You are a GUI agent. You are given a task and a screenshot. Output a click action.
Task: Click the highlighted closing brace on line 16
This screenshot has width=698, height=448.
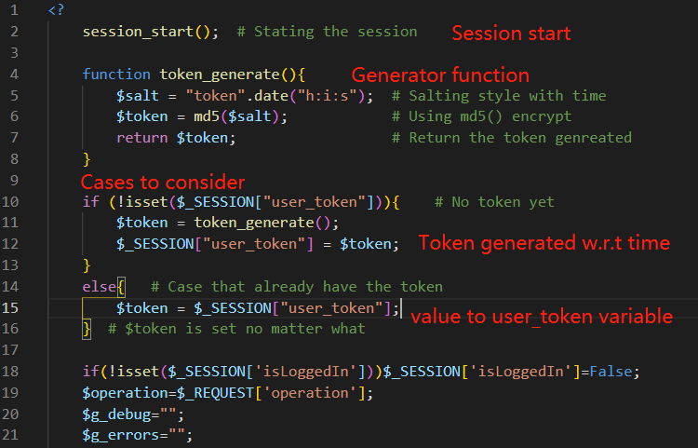(87, 329)
